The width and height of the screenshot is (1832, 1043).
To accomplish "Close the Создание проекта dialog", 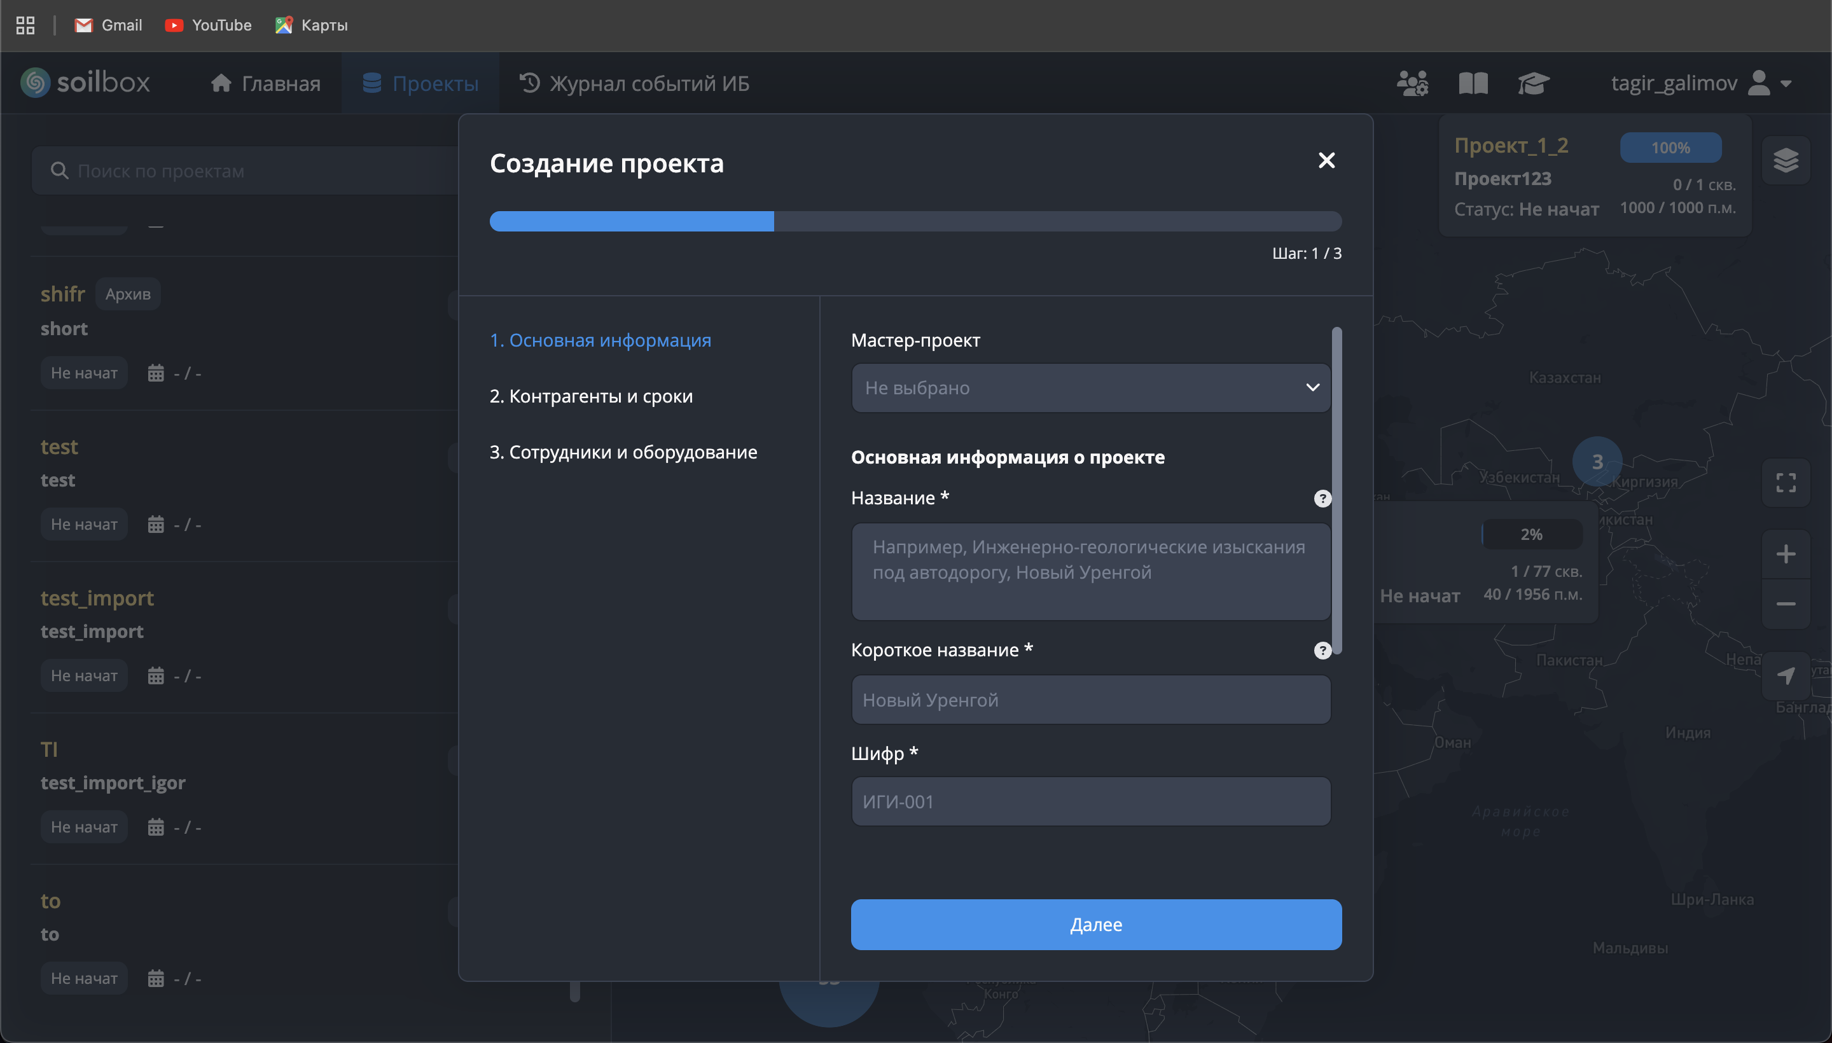I will (1326, 160).
